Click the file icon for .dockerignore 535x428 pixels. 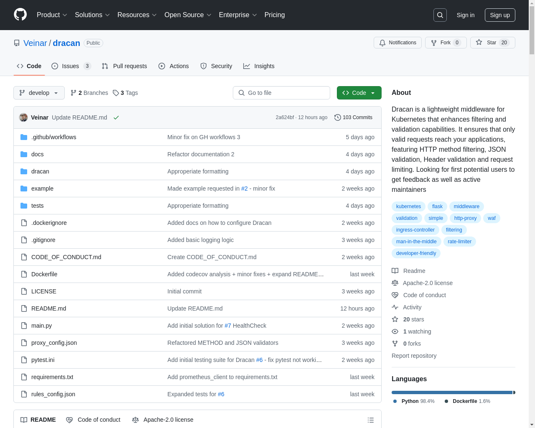24,223
